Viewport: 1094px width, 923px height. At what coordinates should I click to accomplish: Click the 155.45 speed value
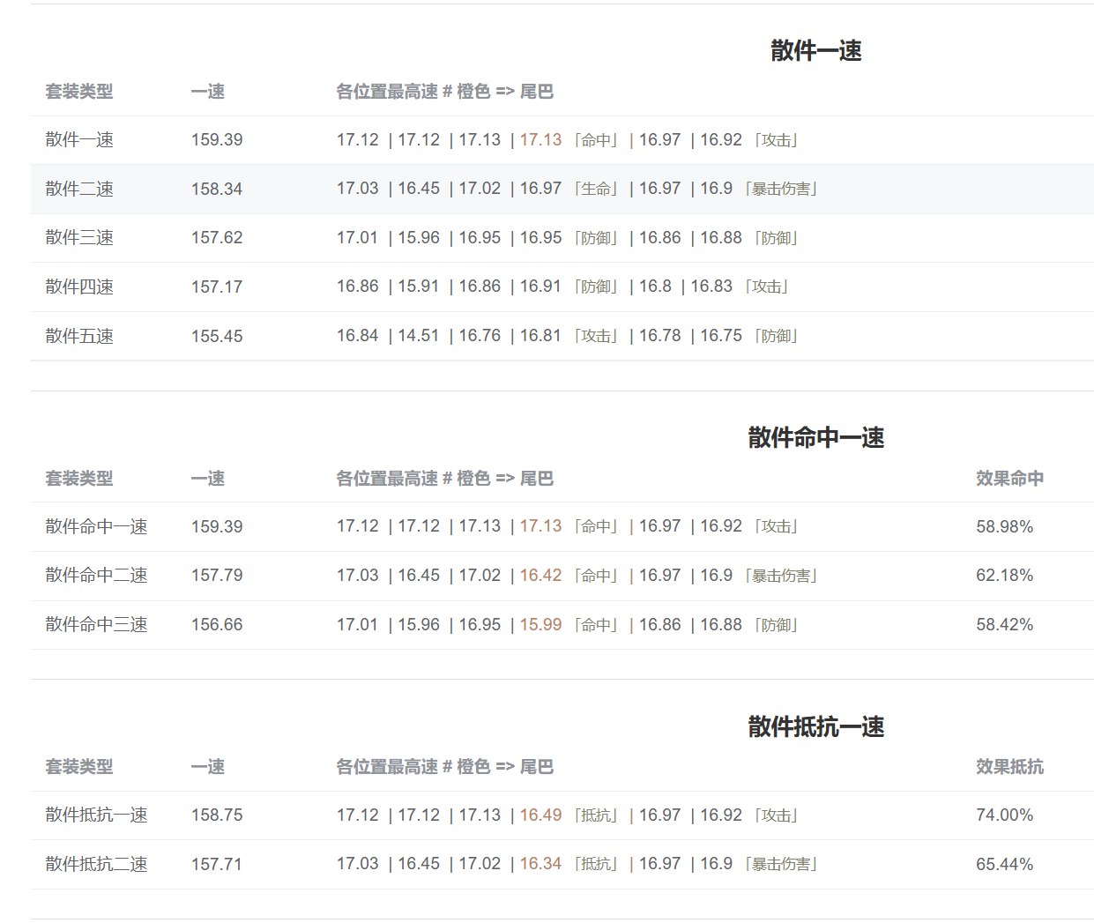tap(217, 336)
